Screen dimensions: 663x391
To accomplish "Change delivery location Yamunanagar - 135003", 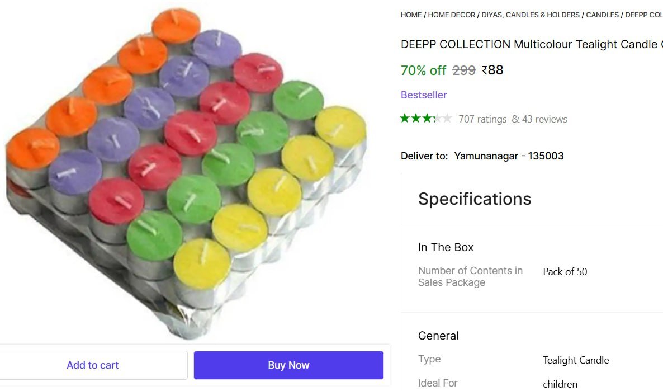I will tap(509, 156).
